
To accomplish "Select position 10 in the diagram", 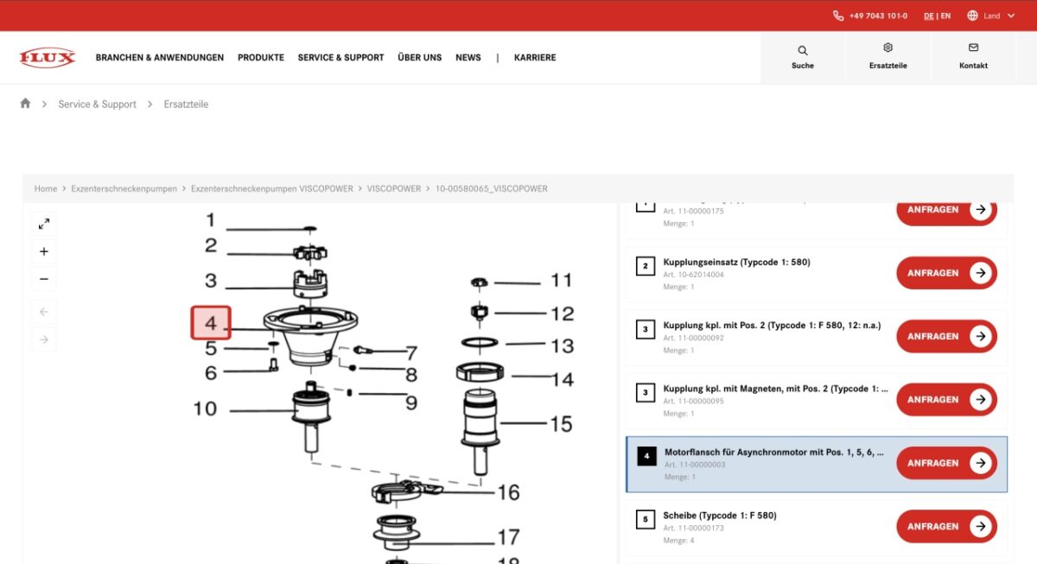I will (x=205, y=408).
